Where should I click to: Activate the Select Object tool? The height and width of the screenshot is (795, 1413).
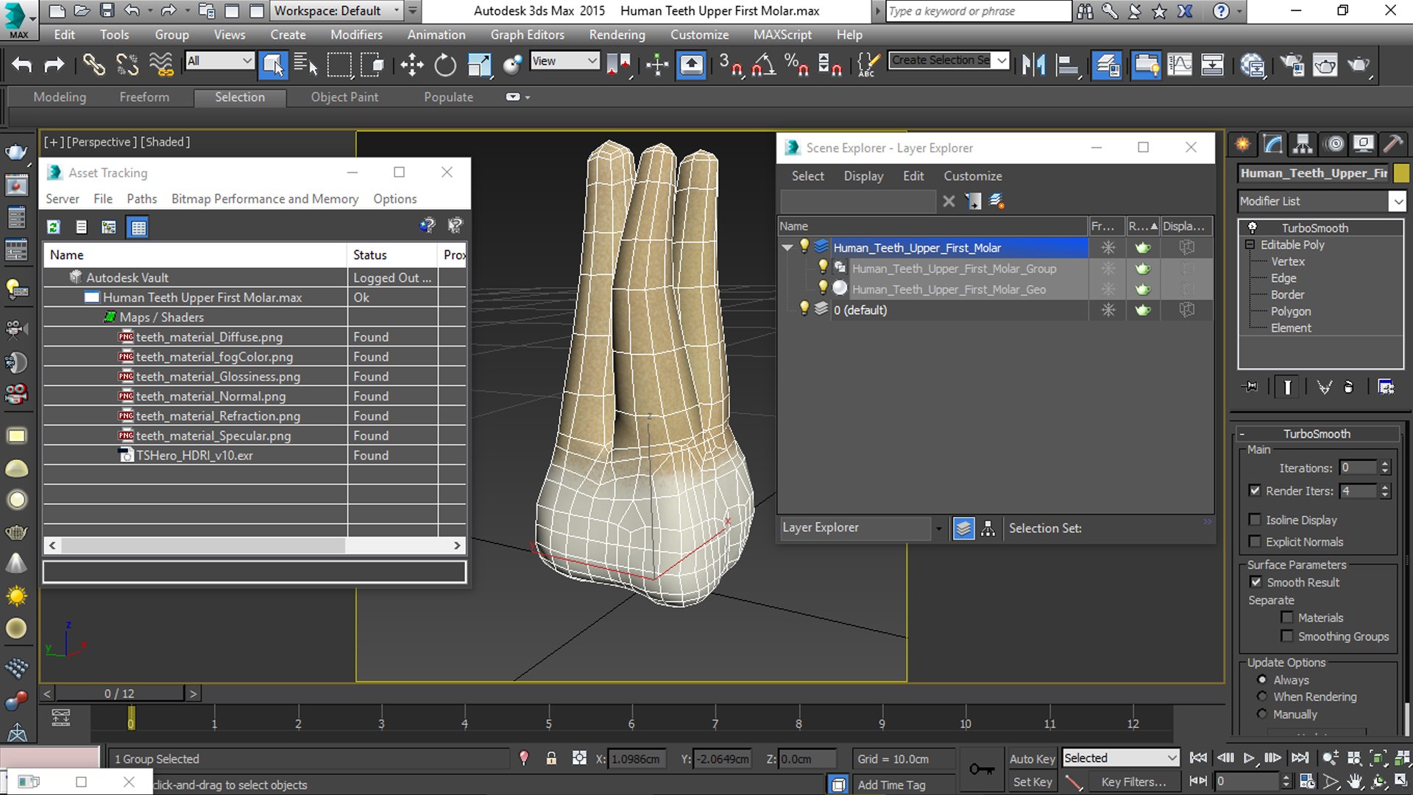273,65
